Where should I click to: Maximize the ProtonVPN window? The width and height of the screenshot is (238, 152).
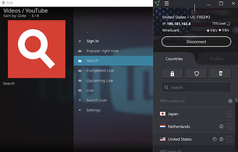coord(221,3)
